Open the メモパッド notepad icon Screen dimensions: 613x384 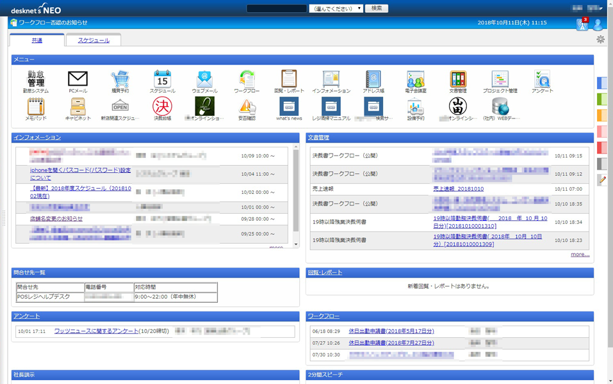tap(36, 107)
